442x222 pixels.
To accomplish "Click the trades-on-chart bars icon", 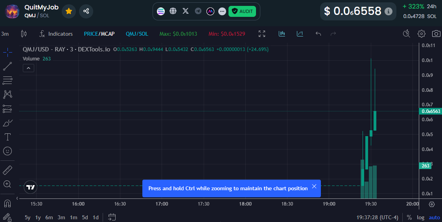I will 282,34.
